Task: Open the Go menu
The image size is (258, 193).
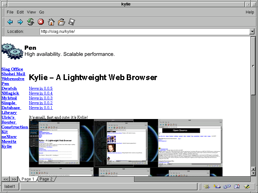Action: point(42,12)
